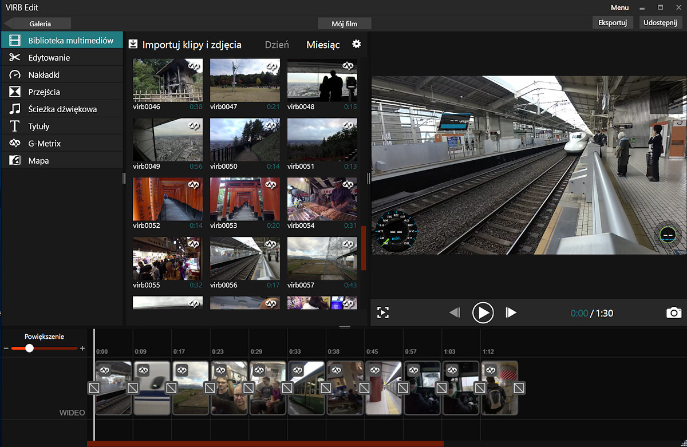Click the import download icon beside Importuj klipy
Screen dimensions: 687x447
click(133, 44)
